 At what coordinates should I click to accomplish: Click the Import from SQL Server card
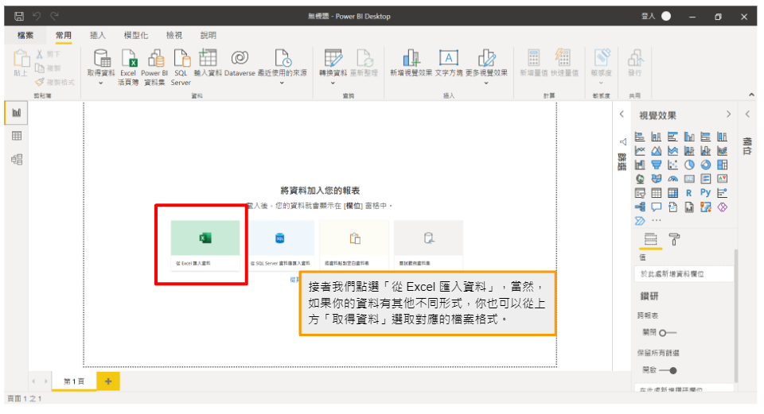tap(279, 245)
